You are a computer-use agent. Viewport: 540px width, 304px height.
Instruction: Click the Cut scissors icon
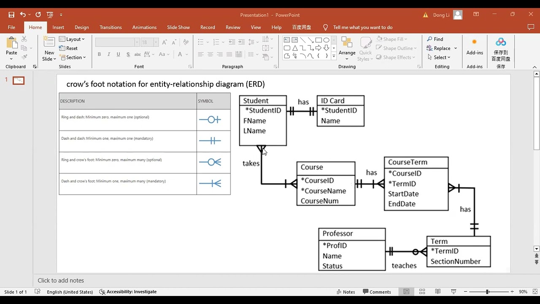coord(24,39)
